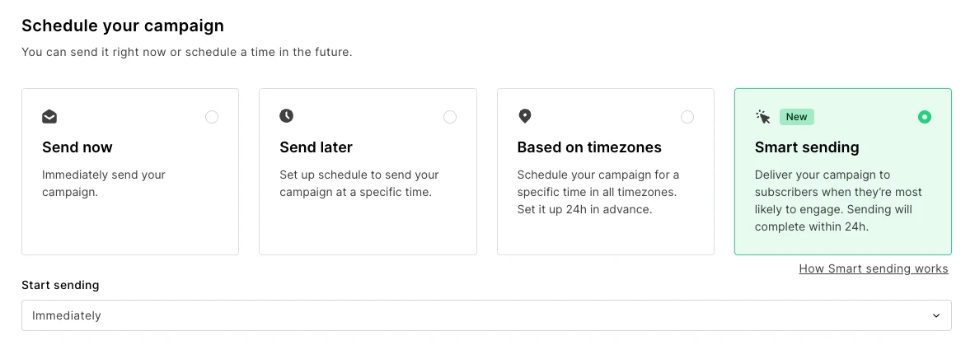Choose the Based on timezones radio button
The image size is (975, 350).
point(687,117)
